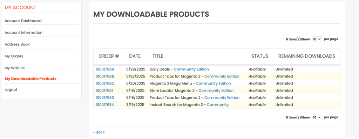Open Account Dashboard in sidebar

pyautogui.click(x=23, y=21)
